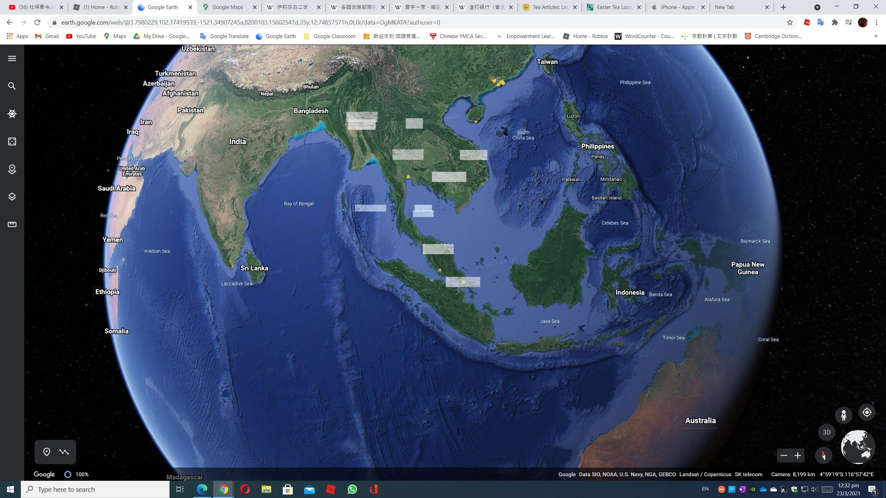Viewport: 886px width, 498px height.
Task: Toggle the 3D view button
Action: coord(826,432)
